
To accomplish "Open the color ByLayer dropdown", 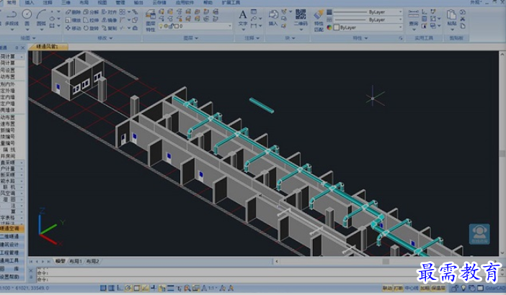I will coord(368,27).
